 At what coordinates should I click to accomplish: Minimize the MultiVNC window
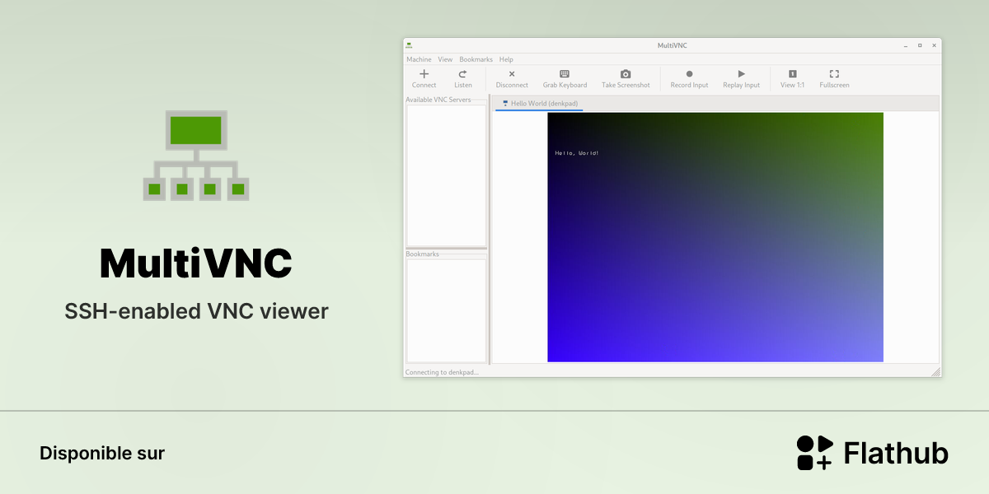point(906,45)
